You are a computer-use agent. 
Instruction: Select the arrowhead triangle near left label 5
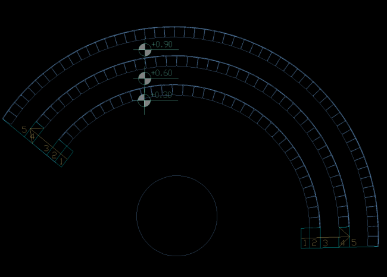(36, 131)
